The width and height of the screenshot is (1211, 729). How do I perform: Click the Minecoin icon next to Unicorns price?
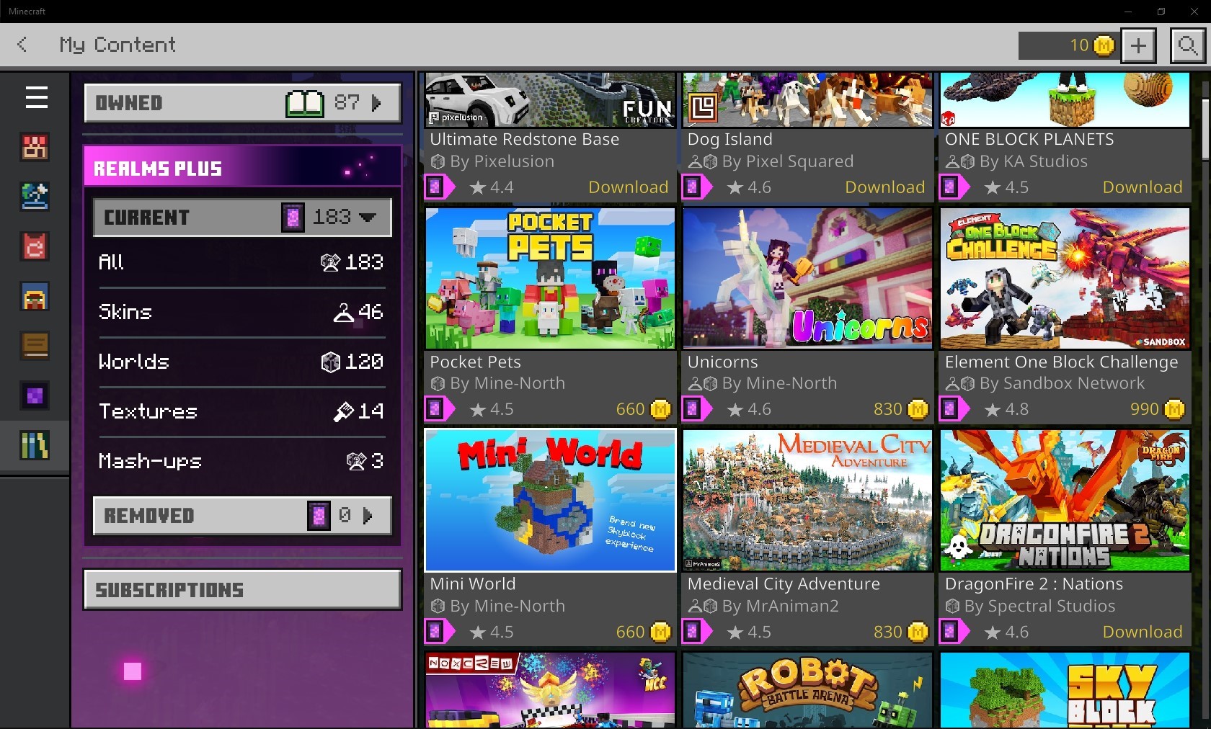pyautogui.click(x=918, y=409)
